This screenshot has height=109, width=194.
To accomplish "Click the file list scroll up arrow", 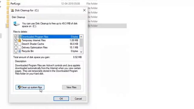I will click(x=81, y=37).
